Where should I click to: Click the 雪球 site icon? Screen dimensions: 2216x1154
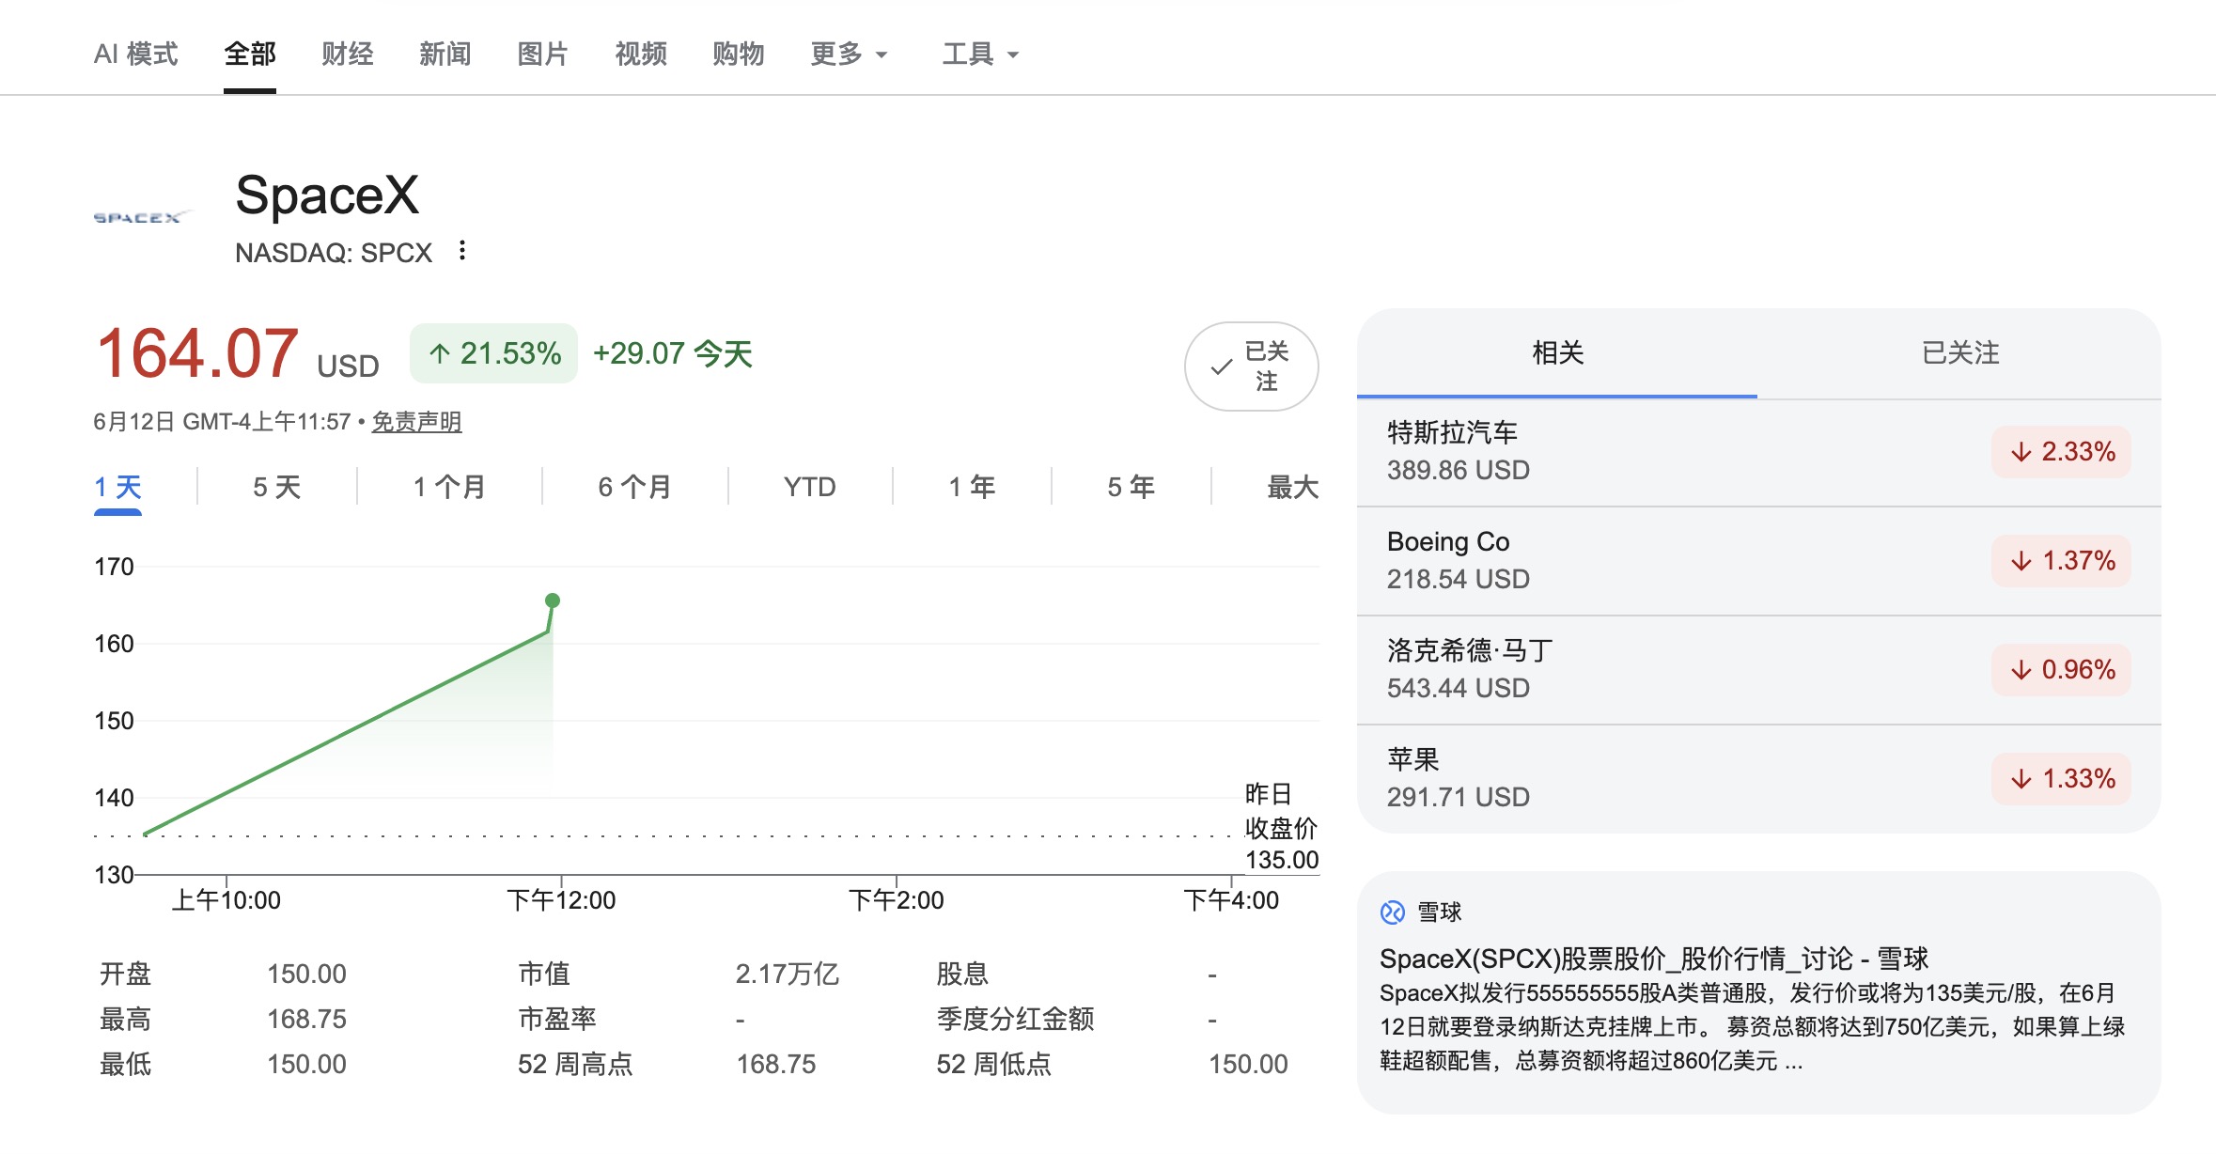click(x=1392, y=912)
